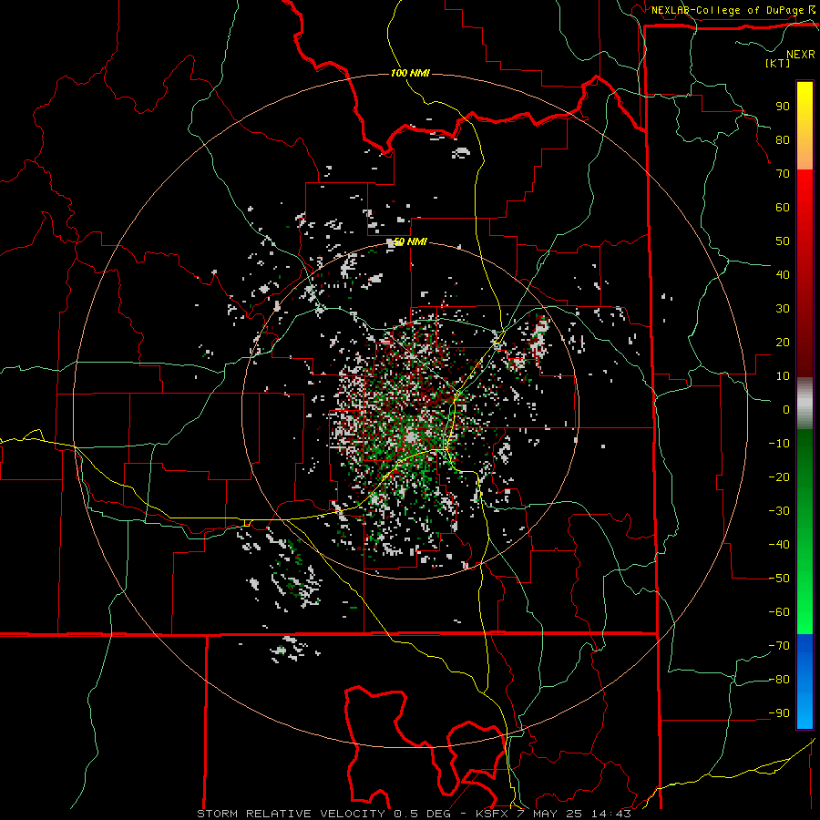This screenshot has height=820, width=820.
Task: Click the -90 value on the velocity scale
Action: [779, 713]
